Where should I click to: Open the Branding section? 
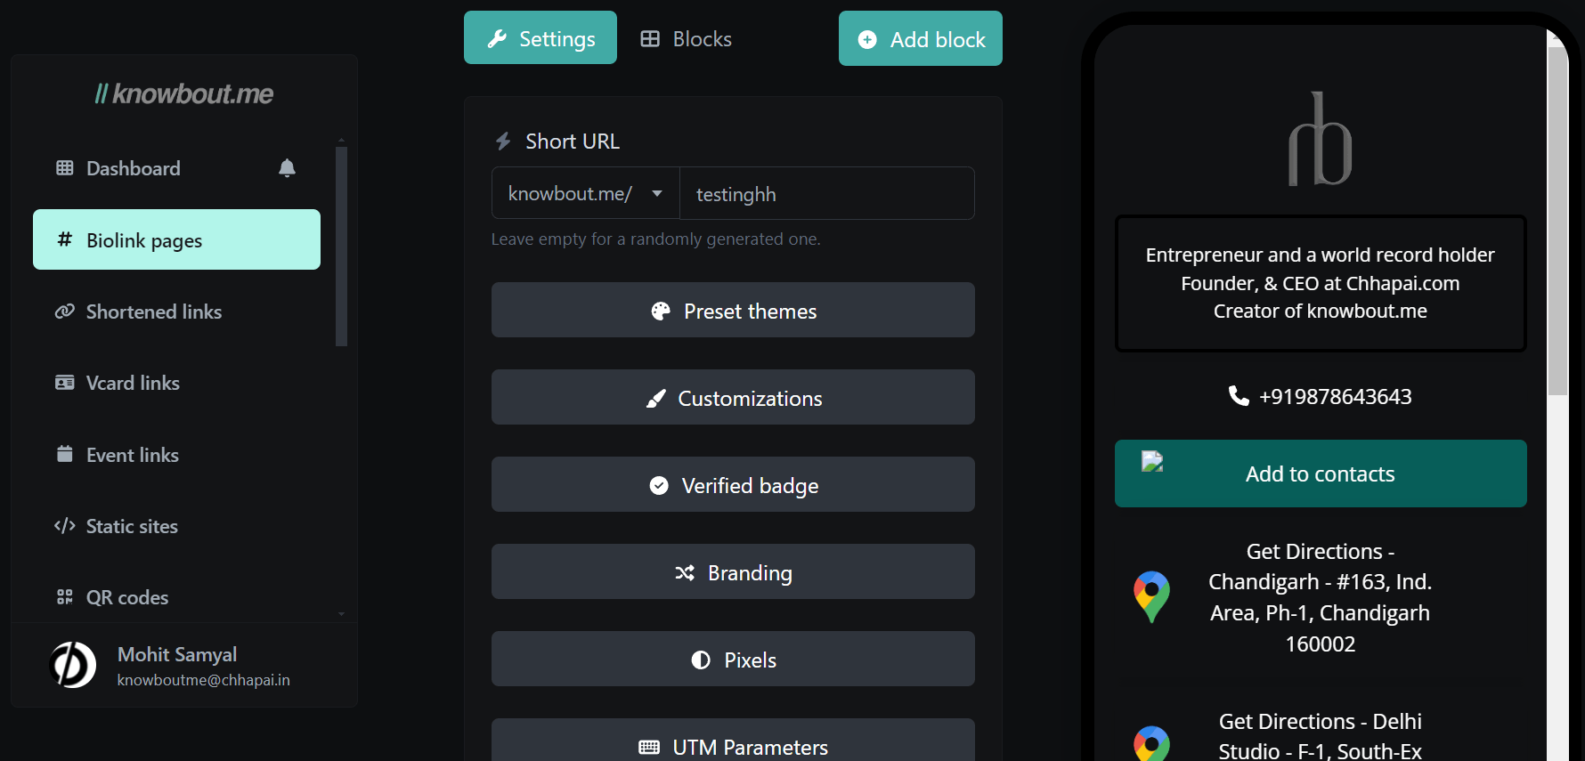tap(733, 572)
